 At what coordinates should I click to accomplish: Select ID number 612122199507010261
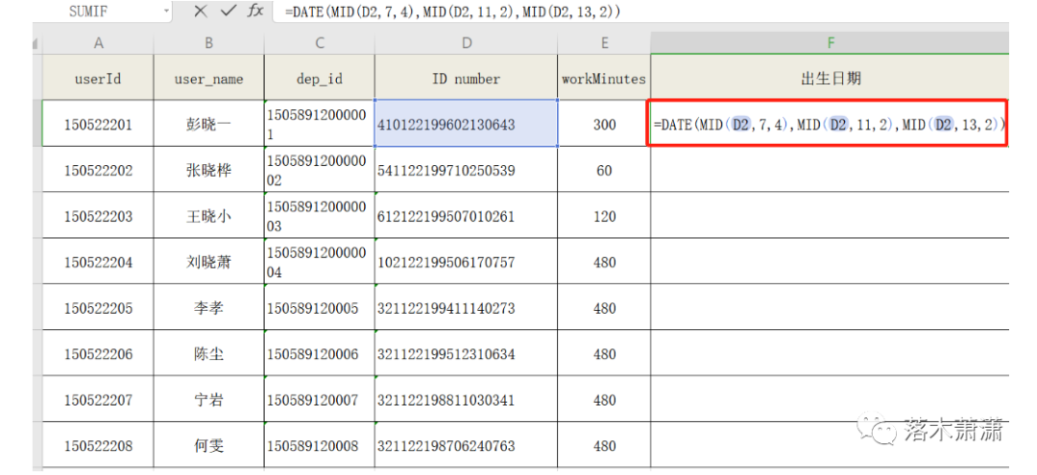point(467,215)
